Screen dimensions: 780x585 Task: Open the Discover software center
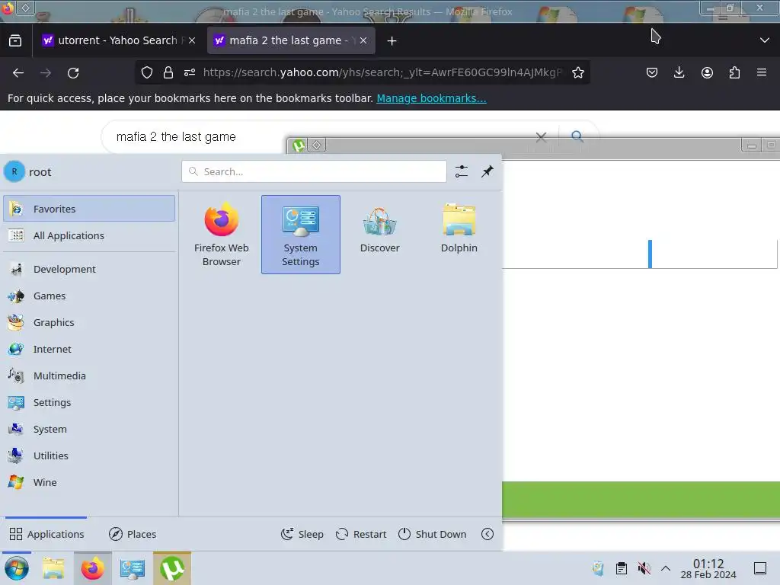click(379, 235)
